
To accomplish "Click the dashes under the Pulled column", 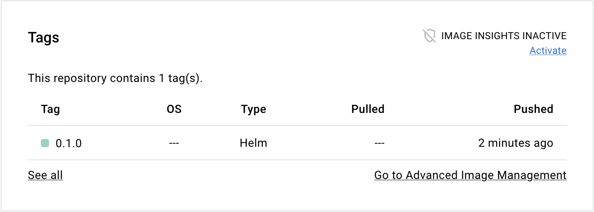I will click(x=380, y=143).
